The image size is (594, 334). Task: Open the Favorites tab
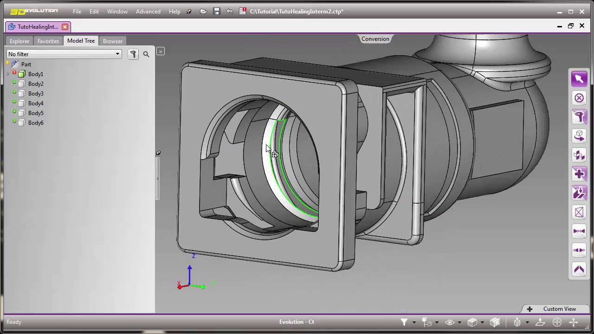click(x=48, y=41)
